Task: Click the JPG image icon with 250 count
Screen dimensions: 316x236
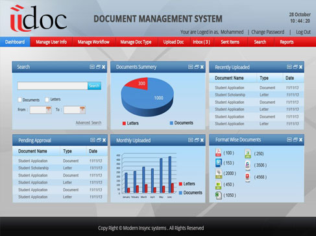Action: pyautogui.click(x=248, y=153)
